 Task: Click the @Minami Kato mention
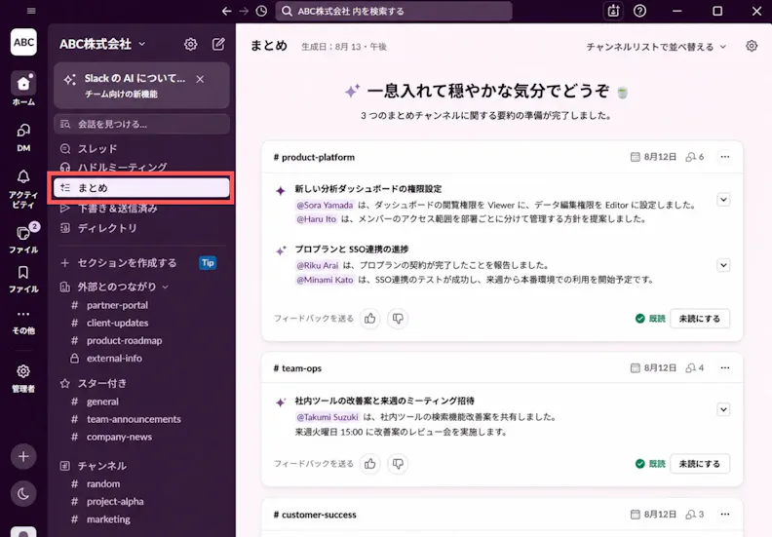pos(325,280)
